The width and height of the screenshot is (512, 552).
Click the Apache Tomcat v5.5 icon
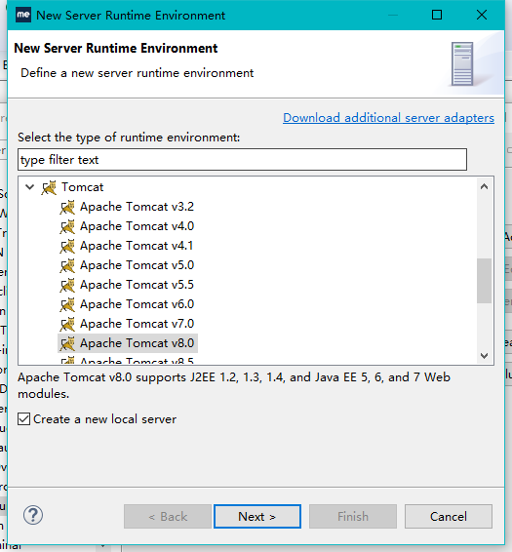coord(67,285)
